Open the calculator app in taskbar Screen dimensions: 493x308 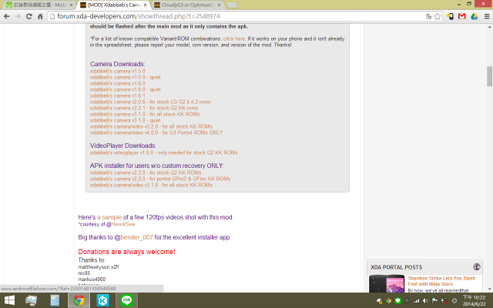click(x=55, y=300)
